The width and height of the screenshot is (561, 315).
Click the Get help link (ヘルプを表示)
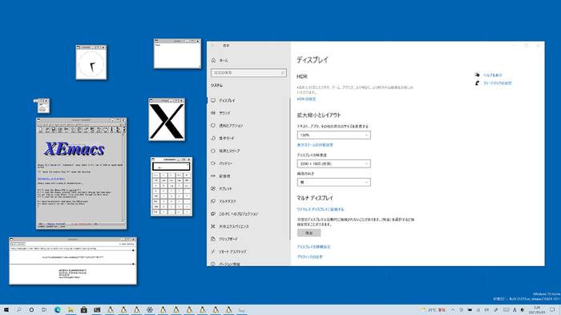pos(493,75)
